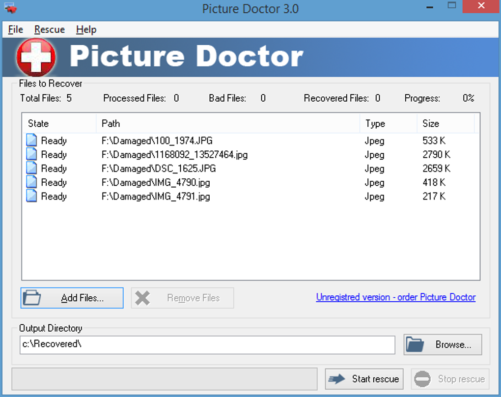Click the app icon in title bar

(10, 8)
